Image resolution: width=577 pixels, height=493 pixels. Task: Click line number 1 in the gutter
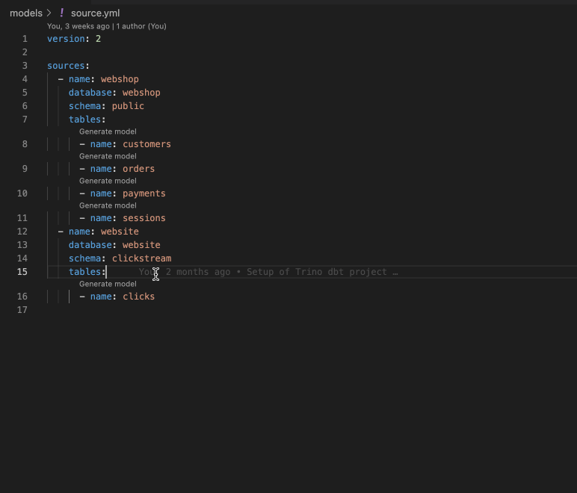click(x=25, y=39)
